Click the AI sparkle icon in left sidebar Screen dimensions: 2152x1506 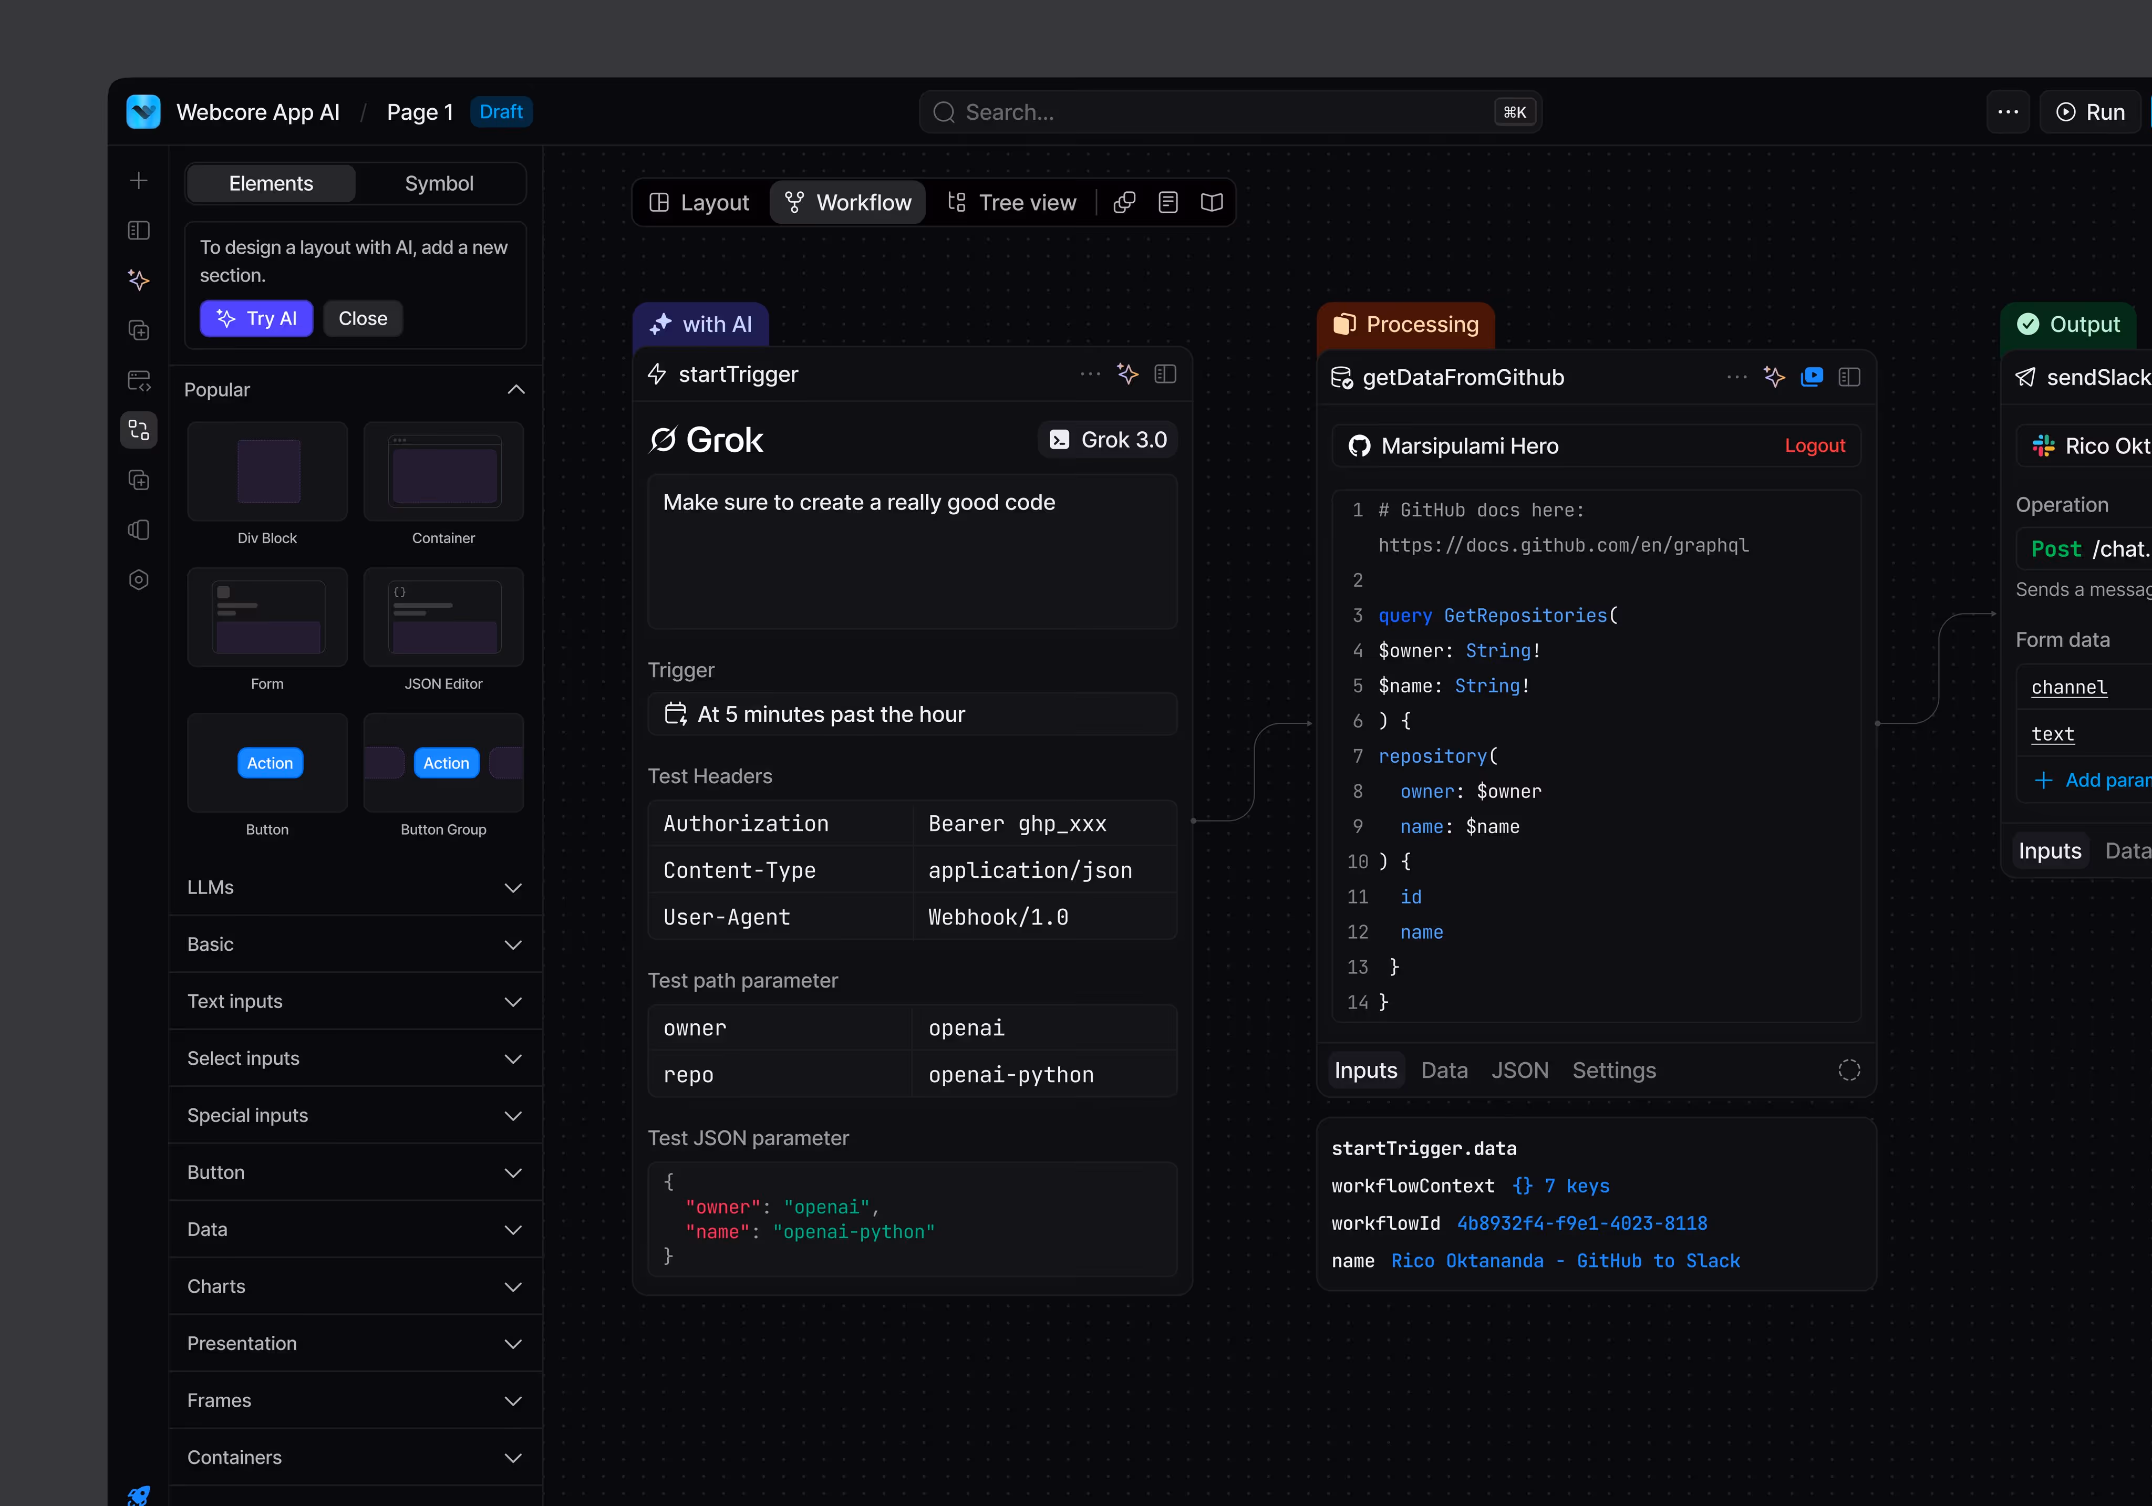point(139,280)
